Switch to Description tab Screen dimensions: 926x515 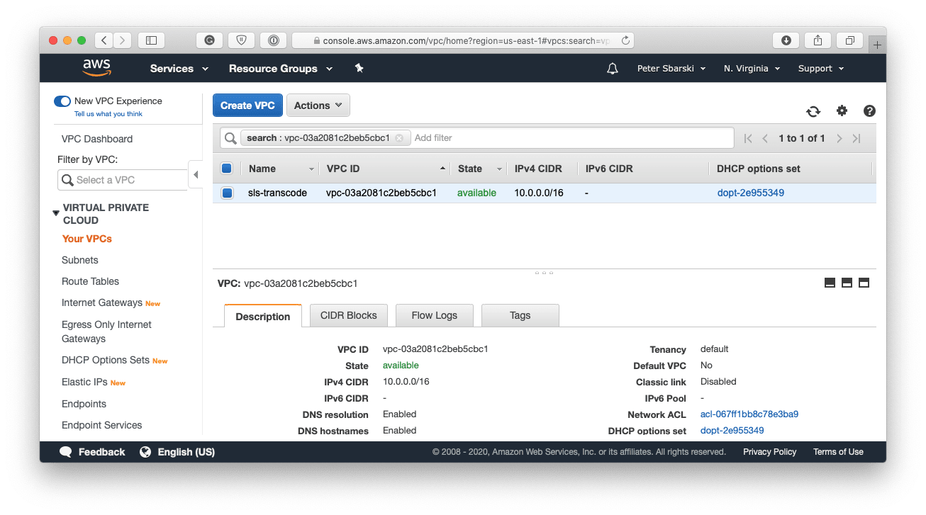(263, 316)
